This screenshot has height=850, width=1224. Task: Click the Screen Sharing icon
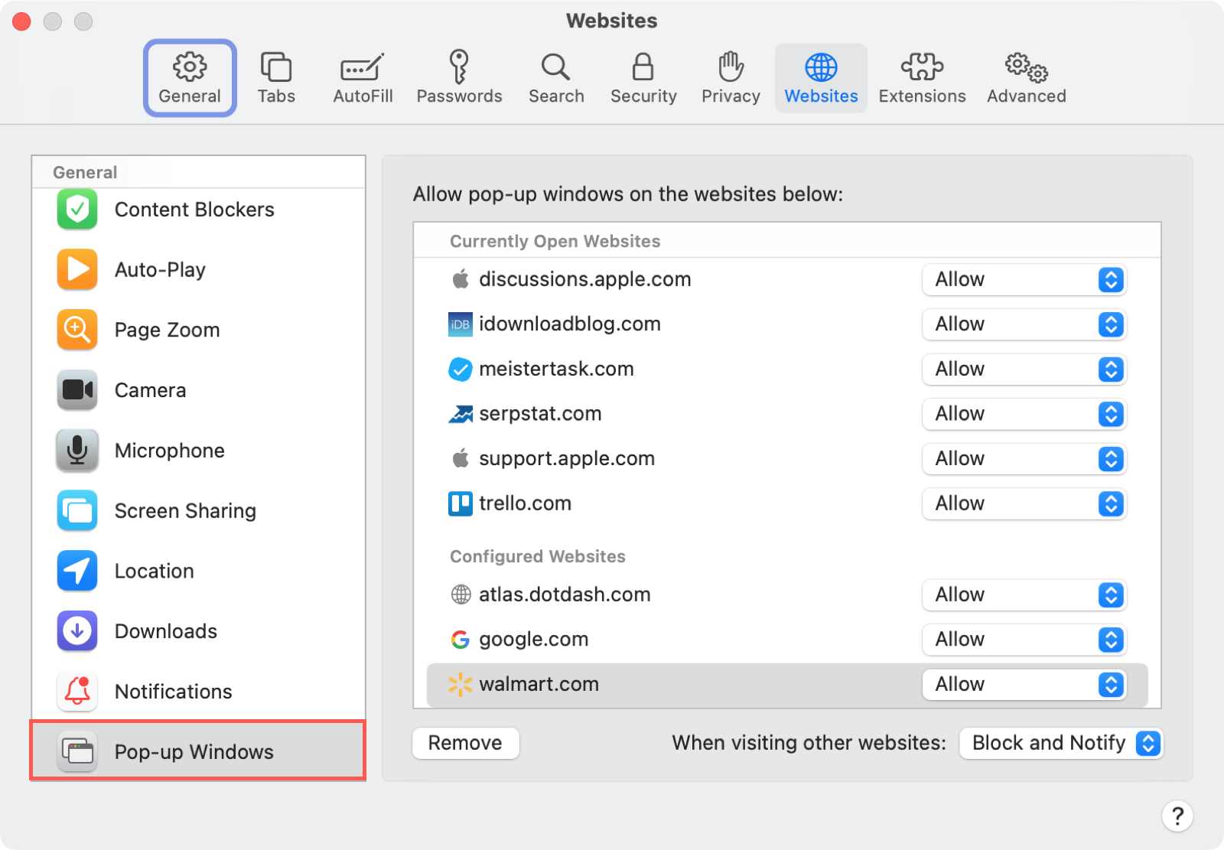tap(77, 510)
